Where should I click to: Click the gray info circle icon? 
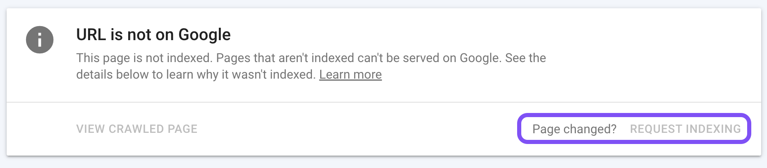coord(40,40)
